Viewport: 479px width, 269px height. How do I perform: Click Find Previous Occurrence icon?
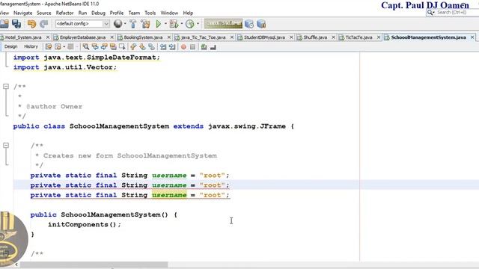[95, 46]
